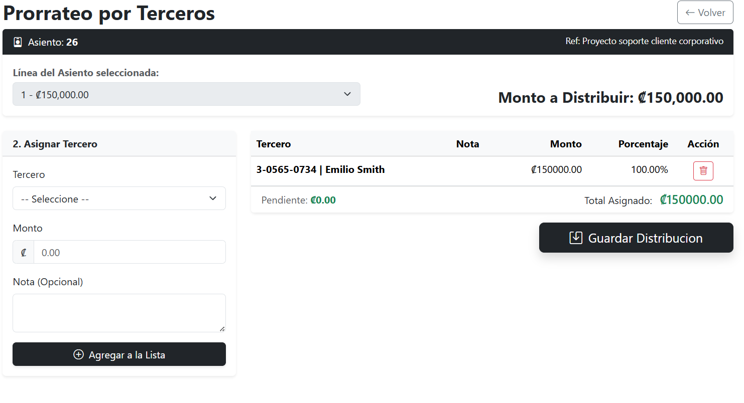Click the back arrow icon in Volver
The height and width of the screenshot is (403, 744).
690,13
